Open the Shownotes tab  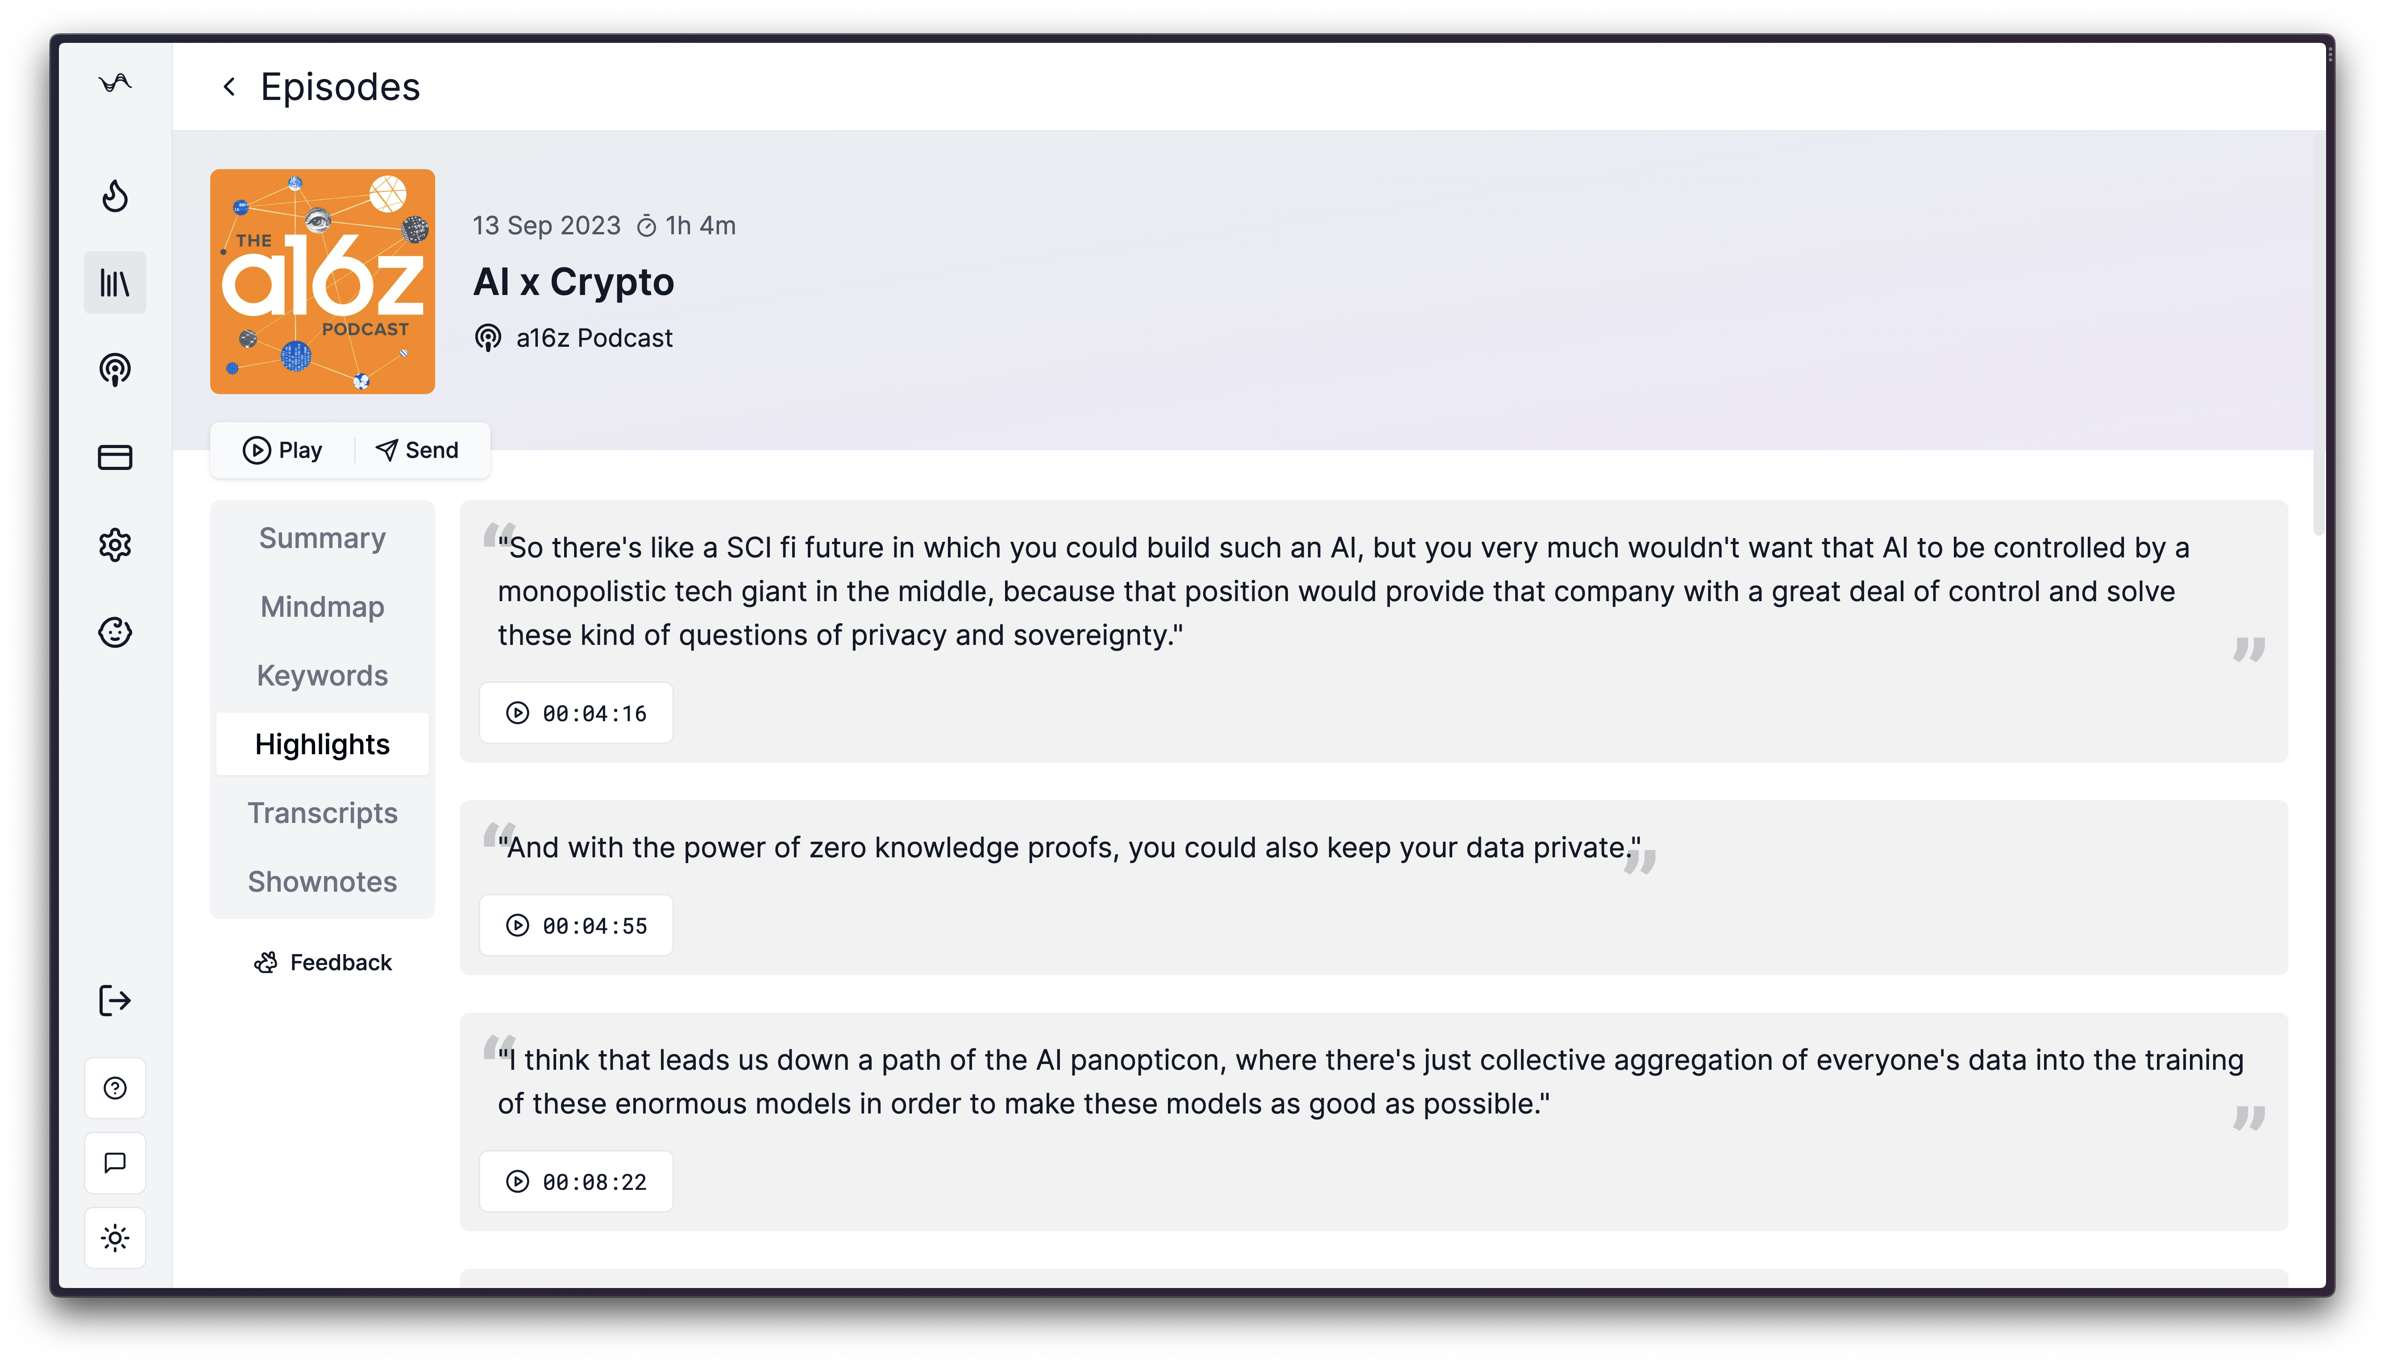(322, 881)
